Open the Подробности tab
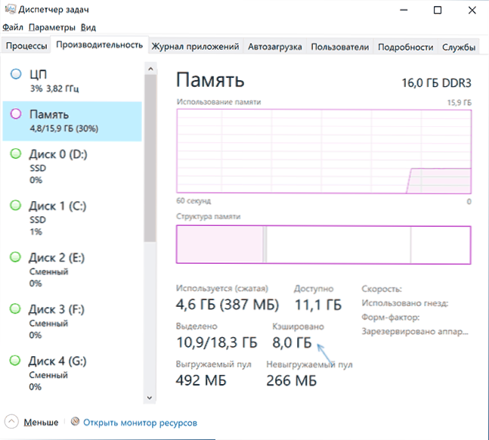This screenshot has height=440, width=489. point(405,47)
